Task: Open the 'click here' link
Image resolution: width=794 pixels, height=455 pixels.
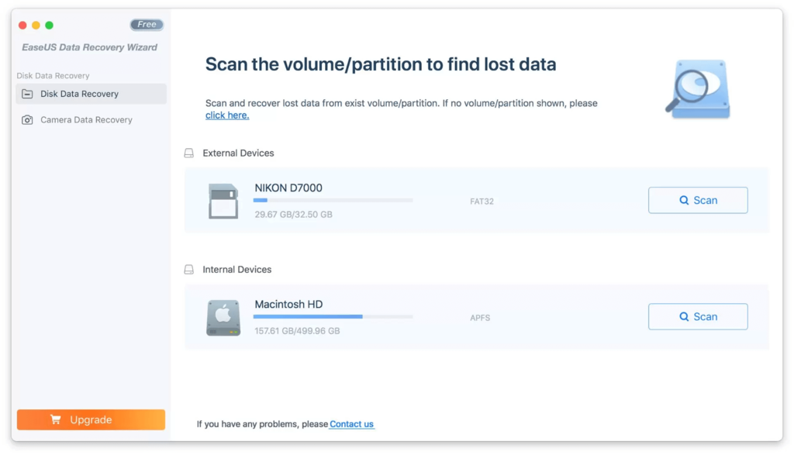Action: point(227,115)
